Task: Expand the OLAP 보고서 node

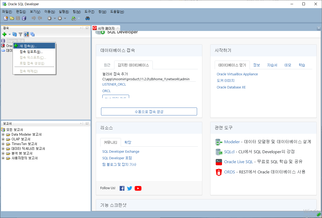Action: [3, 139]
